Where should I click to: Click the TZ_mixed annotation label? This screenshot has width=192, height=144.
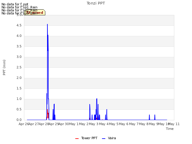(x=35, y=13)
